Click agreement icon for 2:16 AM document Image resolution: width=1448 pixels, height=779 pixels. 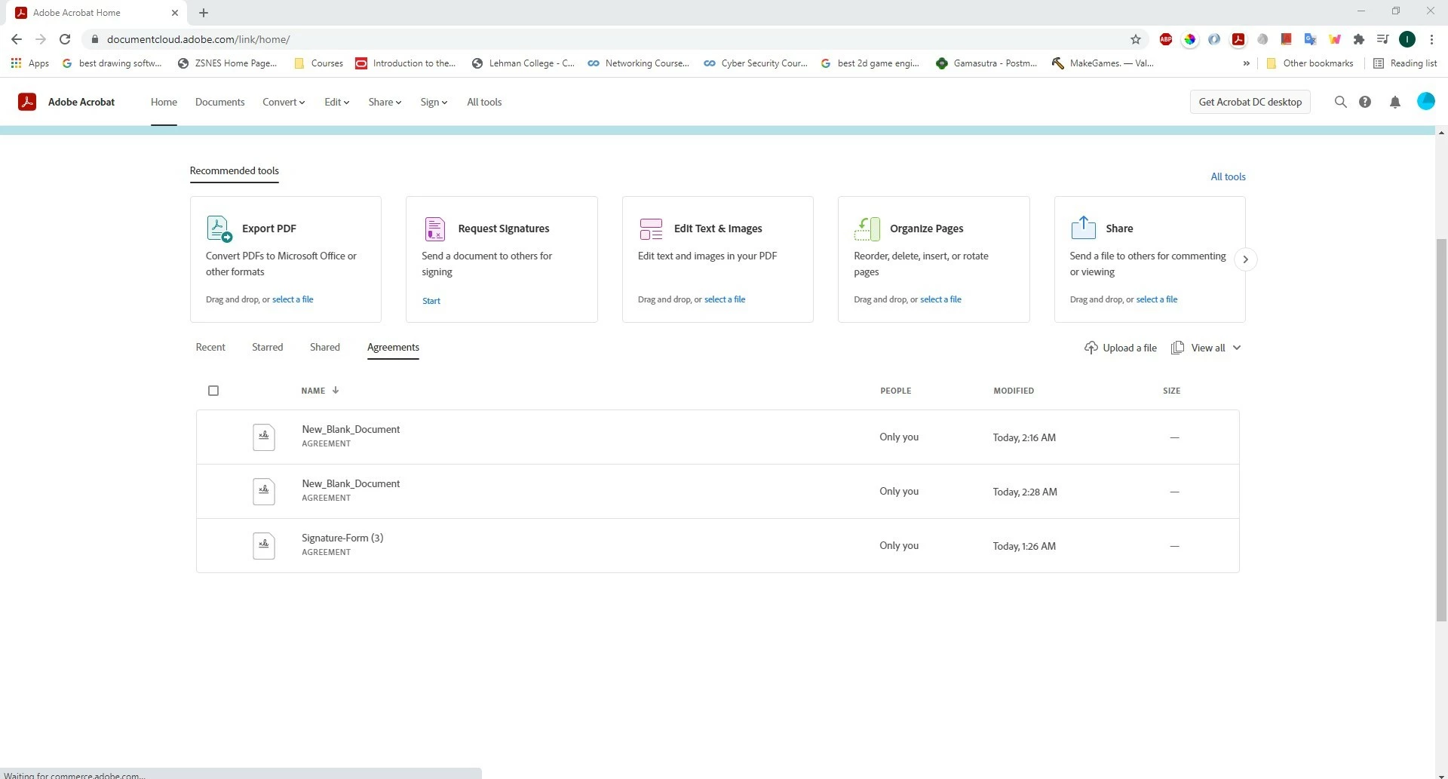264,437
